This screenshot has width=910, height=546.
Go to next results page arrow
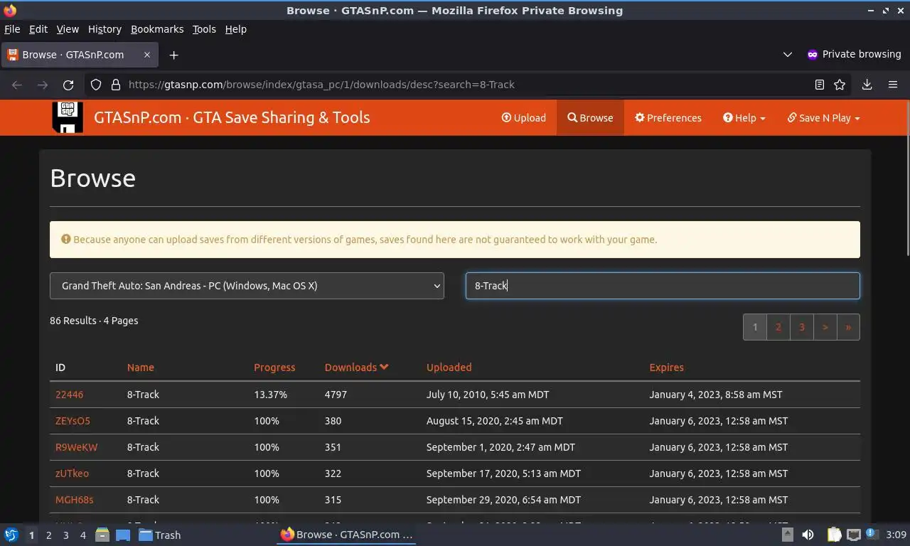click(825, 327)
